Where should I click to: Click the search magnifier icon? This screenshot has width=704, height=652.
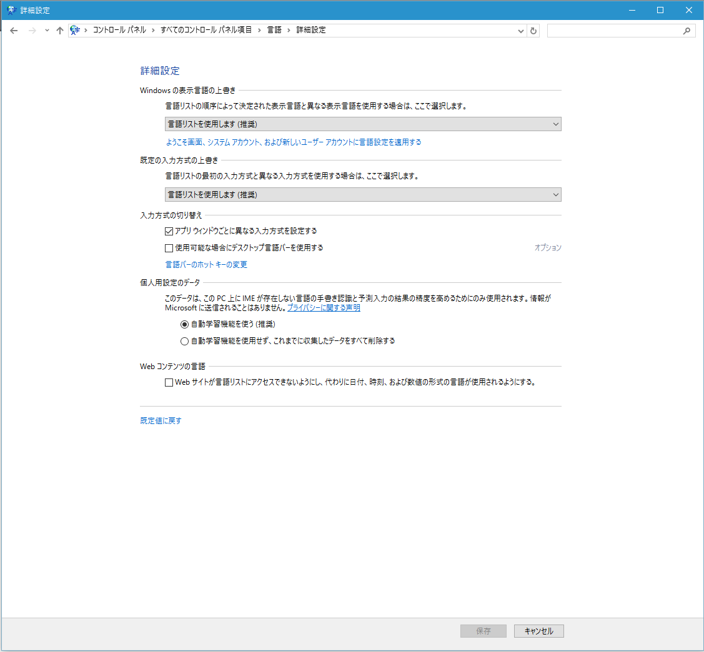pos(687,31)
